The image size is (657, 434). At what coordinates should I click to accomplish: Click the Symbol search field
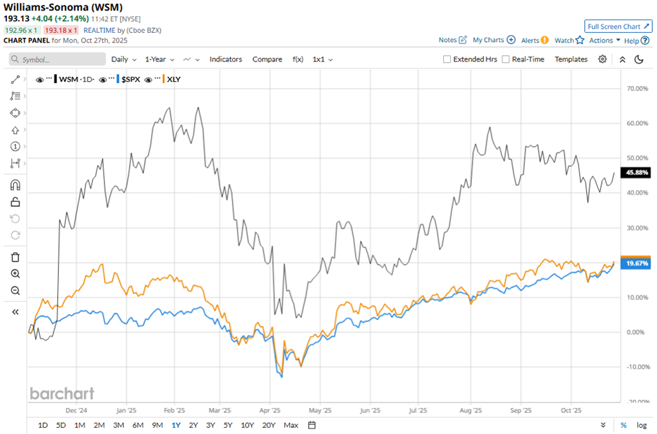[x=57, y=59]
